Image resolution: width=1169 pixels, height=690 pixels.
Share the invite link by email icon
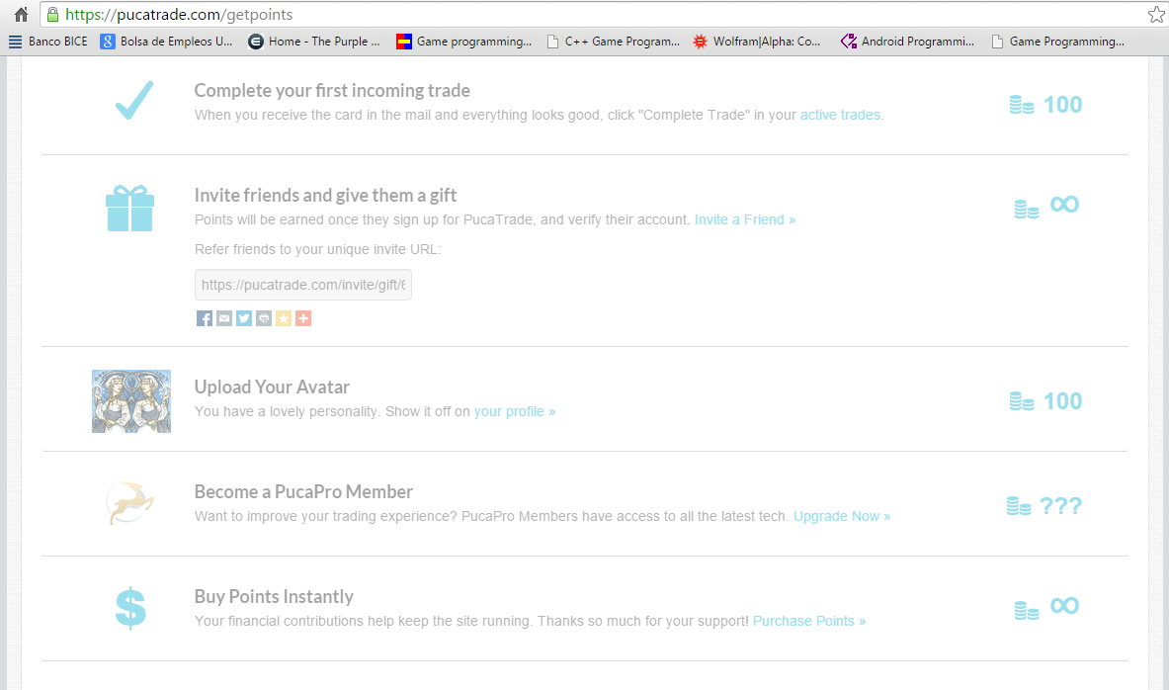[x=224, y=318]
